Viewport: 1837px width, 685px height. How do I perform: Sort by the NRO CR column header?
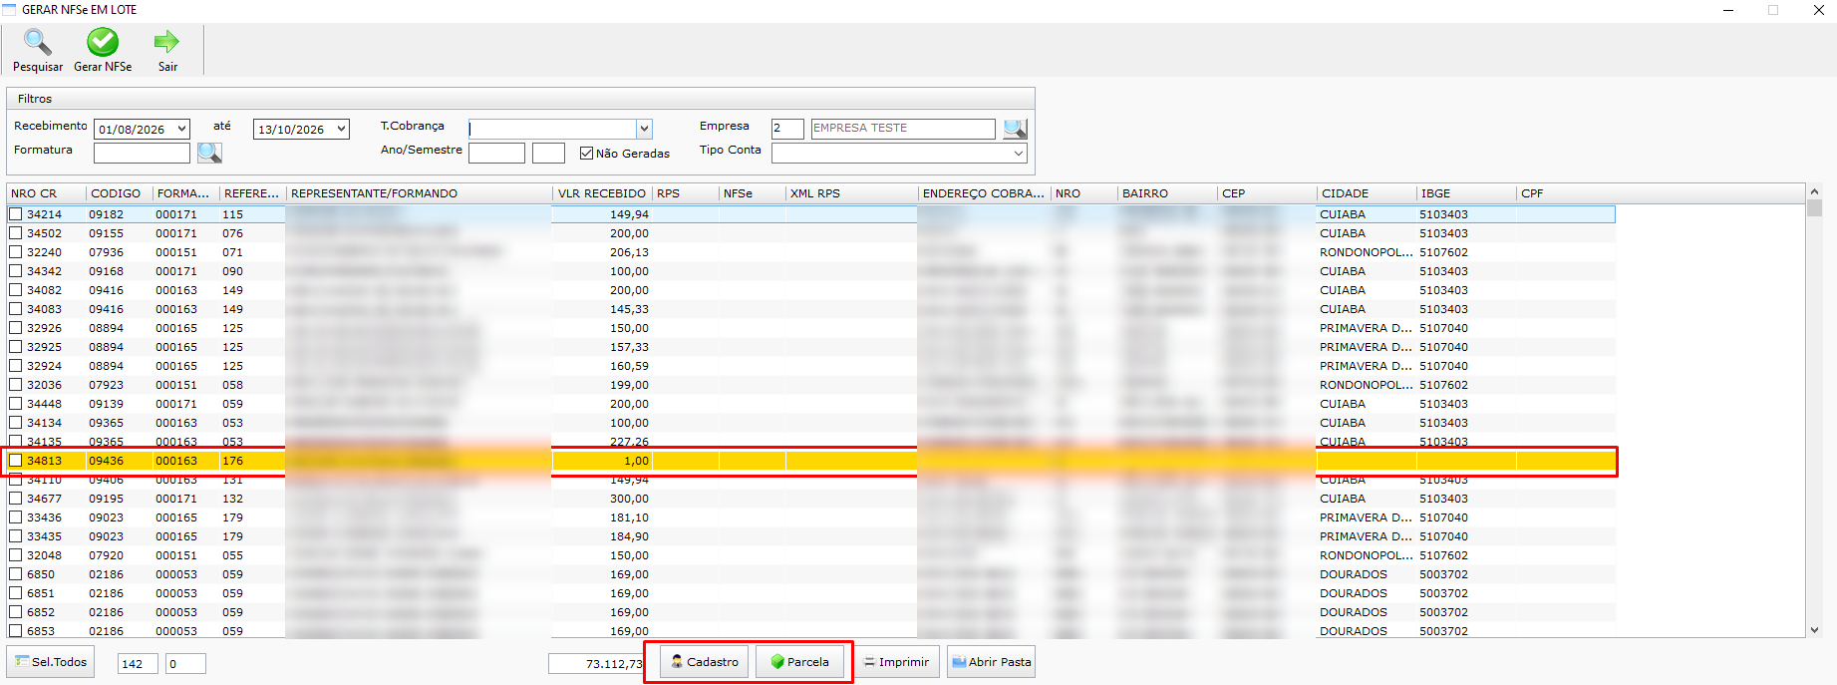coord(46,193)
